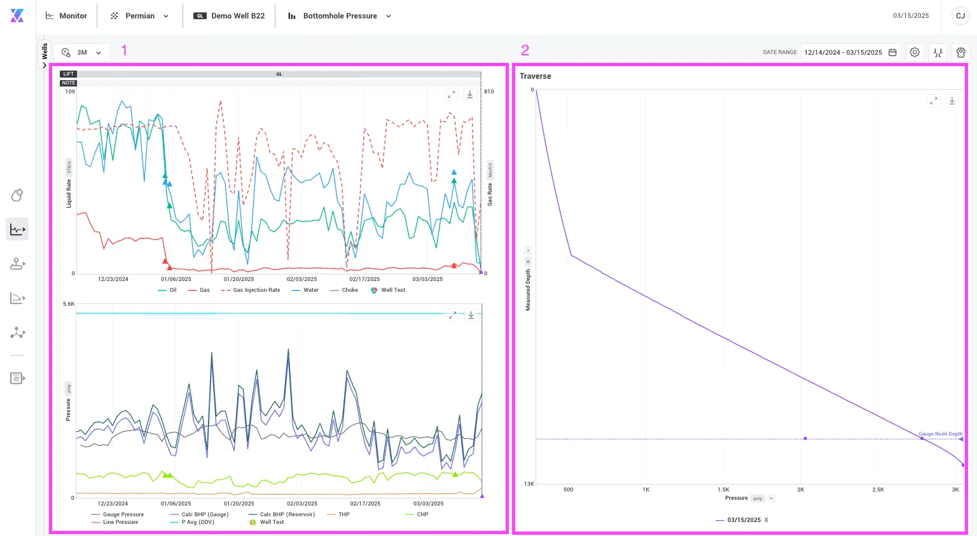Click the chevron above the Measured Depth label

coord(528,251)
